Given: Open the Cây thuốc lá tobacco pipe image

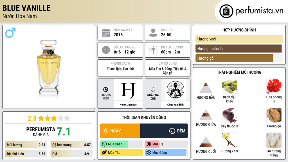Looking at the screenshot, I should (x=229, y=115).
